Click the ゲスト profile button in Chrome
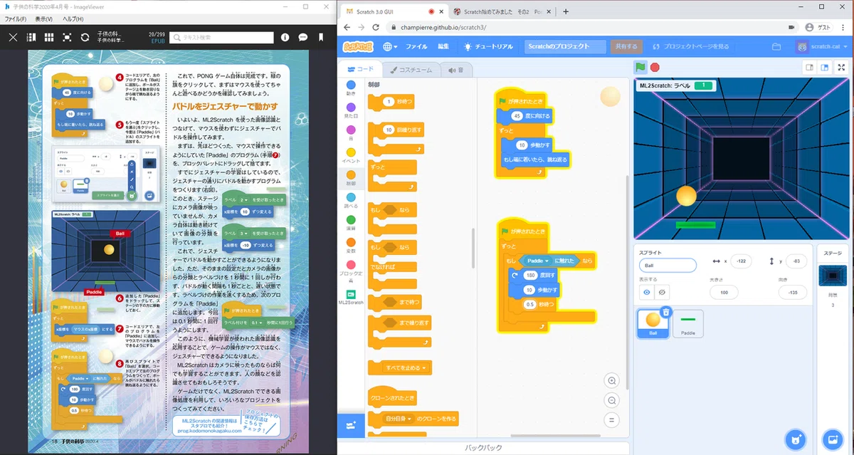854x455 pixels. pyautogui.click(x=820, y=27)
